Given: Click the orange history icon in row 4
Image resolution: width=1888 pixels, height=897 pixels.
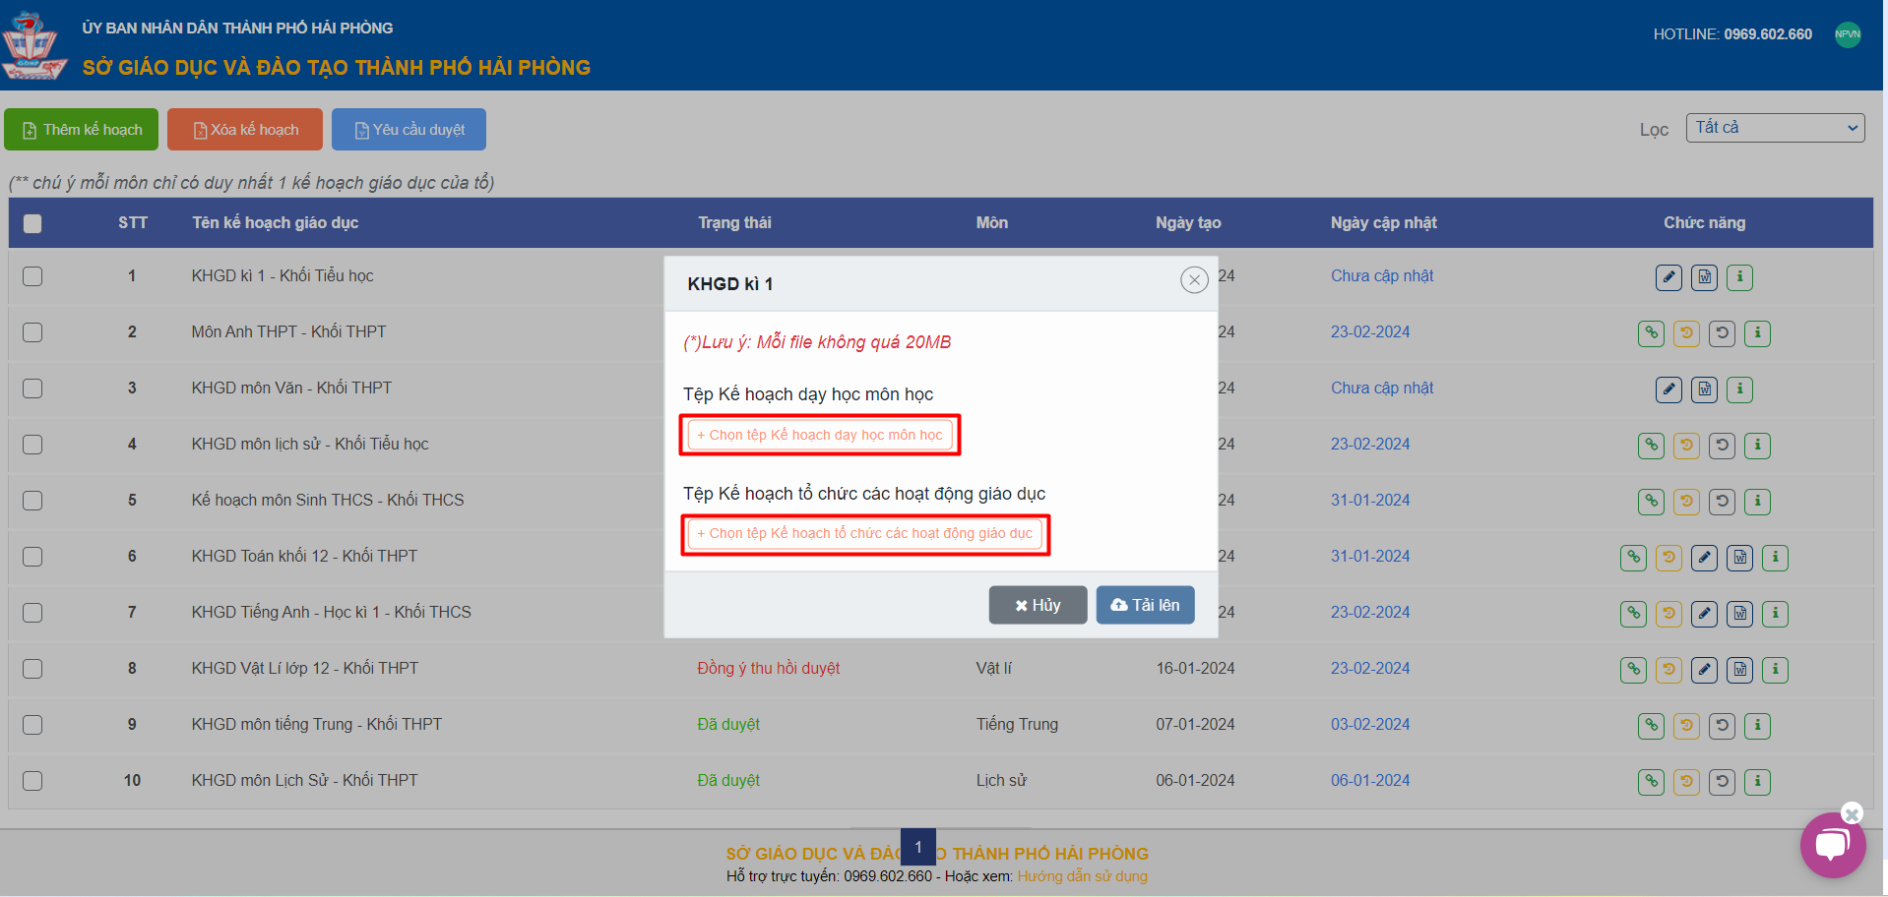Looking at the screenshot, I should click(1686, 446).
